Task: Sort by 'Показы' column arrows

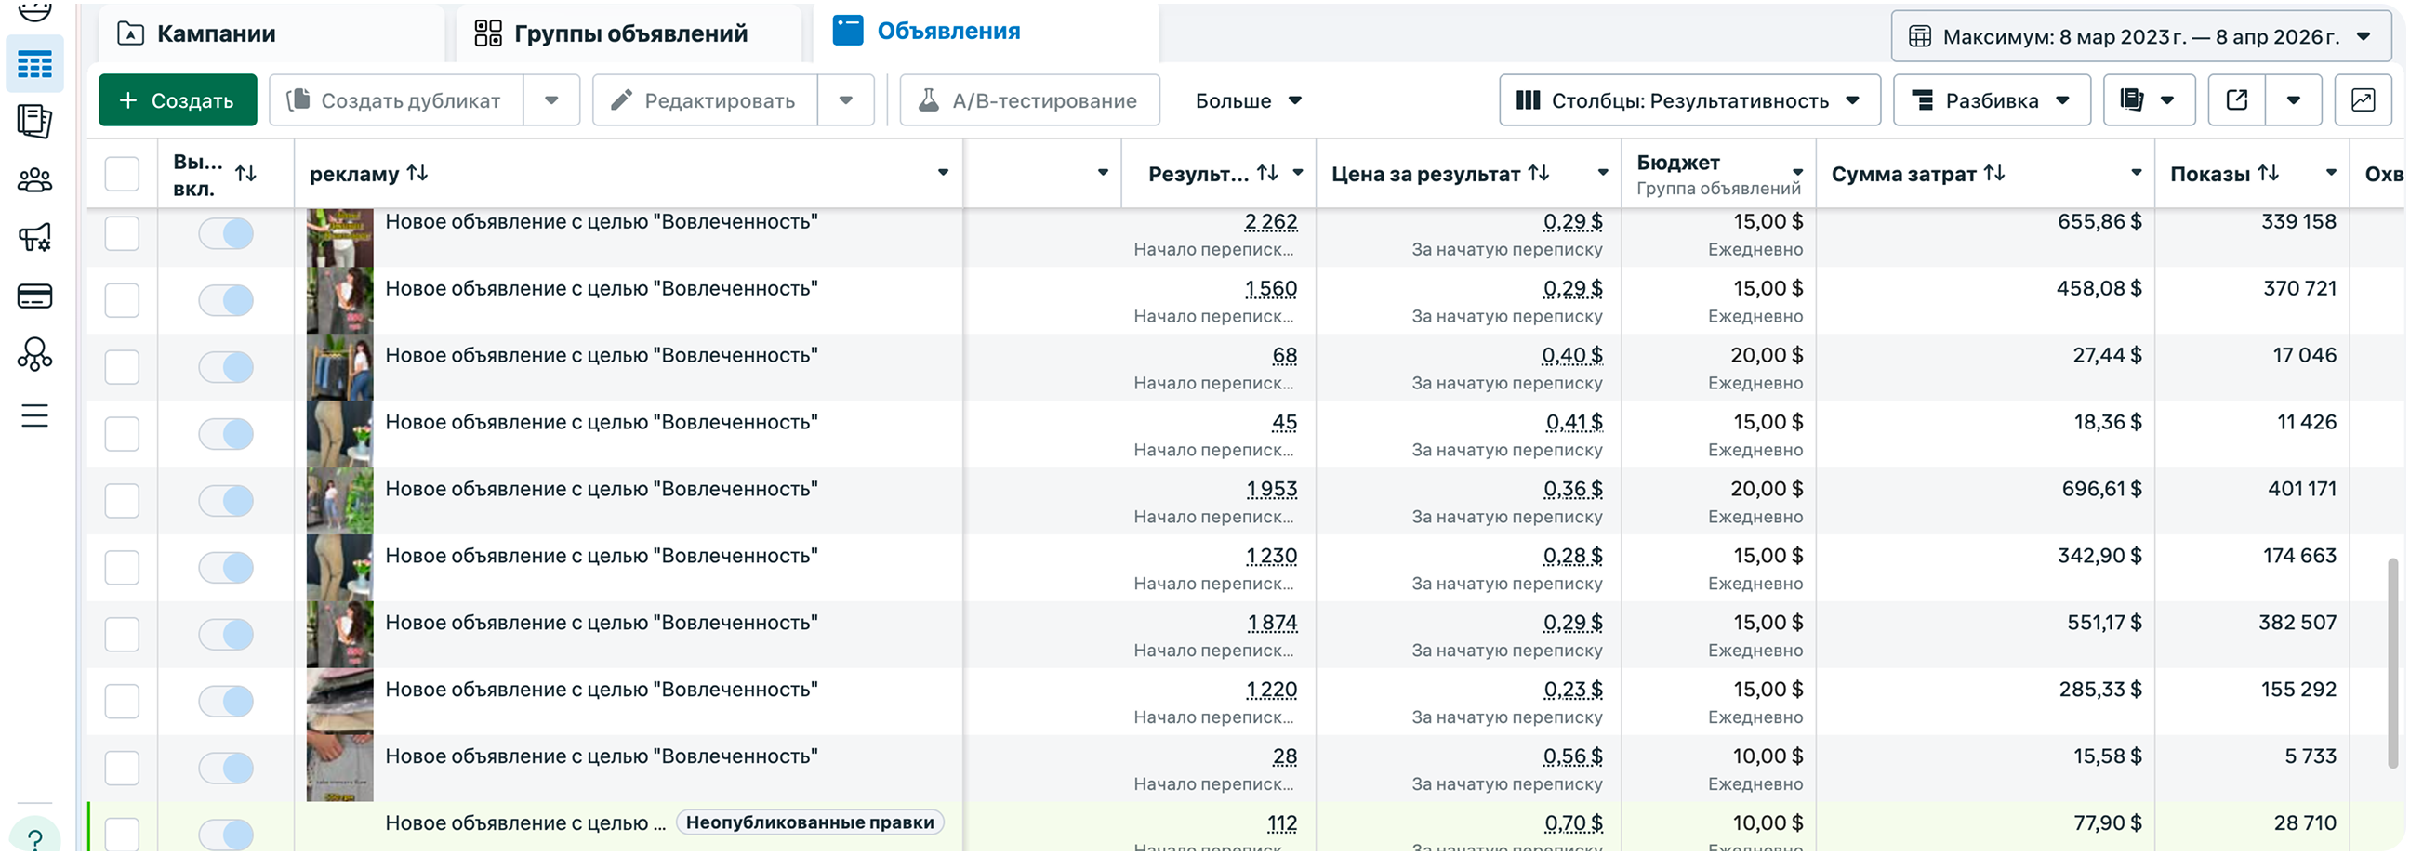Action: [x=2269, y=173]
